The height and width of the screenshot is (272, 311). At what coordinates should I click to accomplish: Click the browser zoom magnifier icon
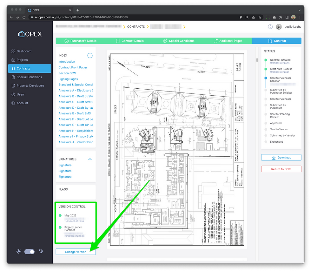click(x=247, y=17)
